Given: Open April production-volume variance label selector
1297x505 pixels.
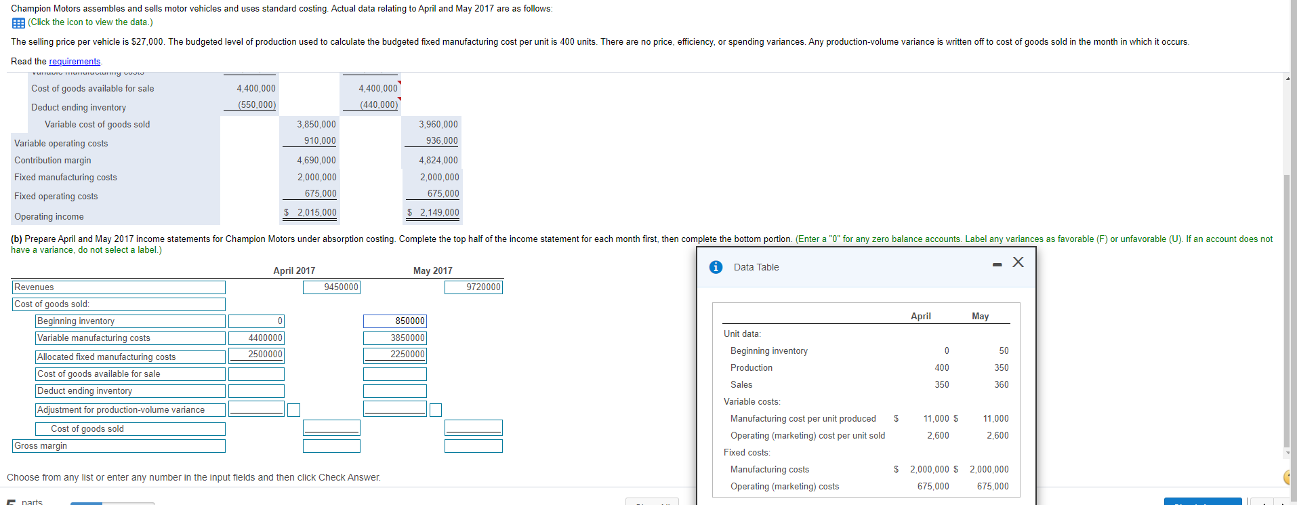Looking at the screenshot, I should (293, 410).
